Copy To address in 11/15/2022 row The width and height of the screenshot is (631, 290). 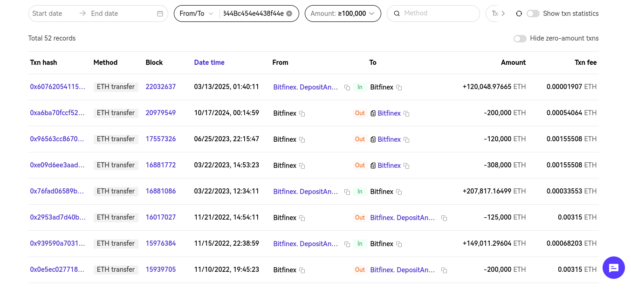tap(399, 244)
